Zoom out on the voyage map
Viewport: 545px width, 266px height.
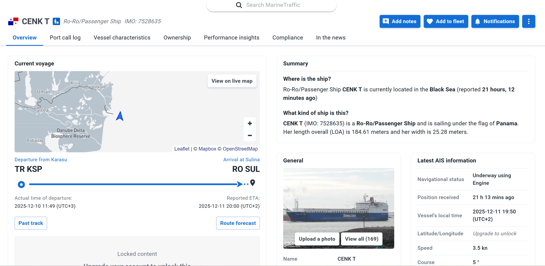pos(250,135)
